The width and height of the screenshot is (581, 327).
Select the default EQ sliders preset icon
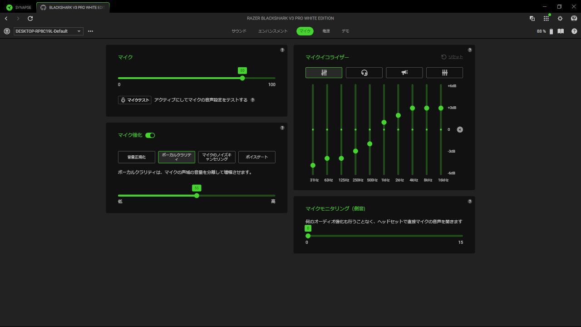coord(324,73)
